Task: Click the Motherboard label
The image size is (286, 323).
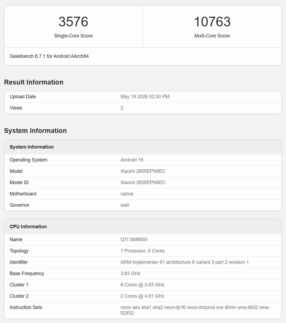Action: 23,194
